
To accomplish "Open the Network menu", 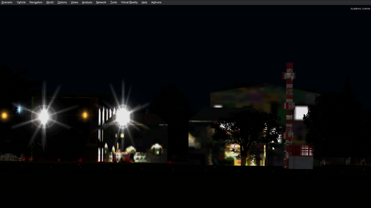I will click(101, 2).
